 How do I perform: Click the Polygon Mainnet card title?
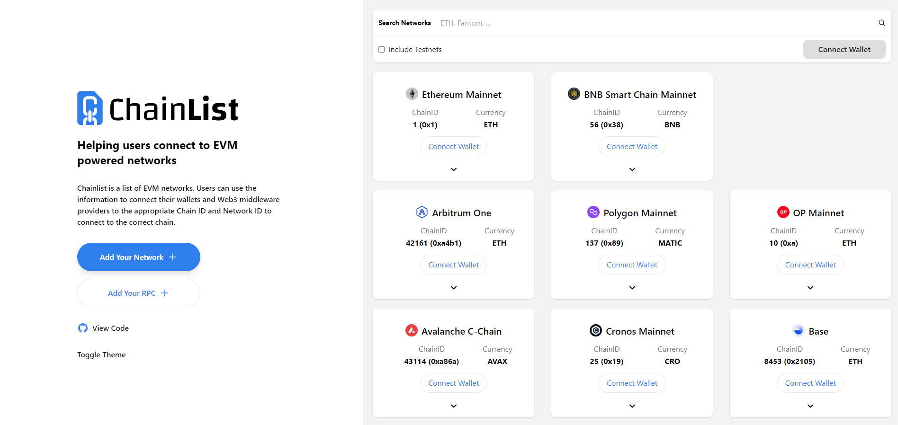click(640, 213)
